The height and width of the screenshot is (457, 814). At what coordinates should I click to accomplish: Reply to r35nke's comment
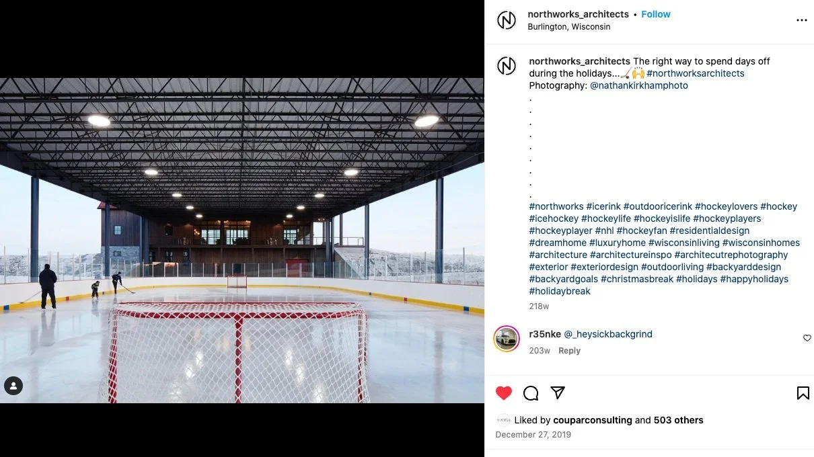click(x=569, y=351)
